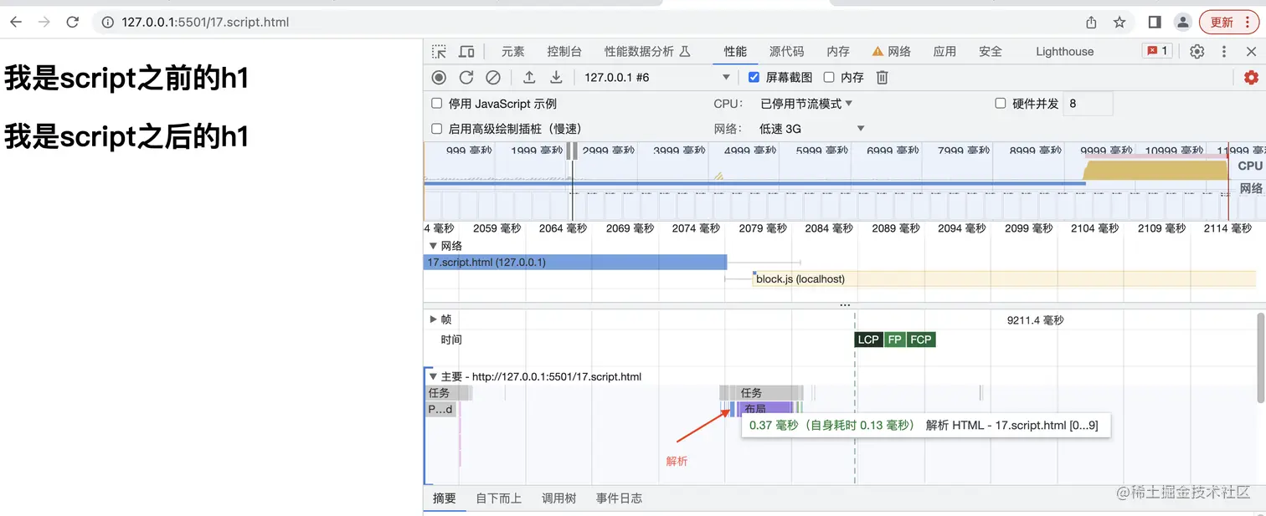Click the share page icon

click(x=1091, y=22)
